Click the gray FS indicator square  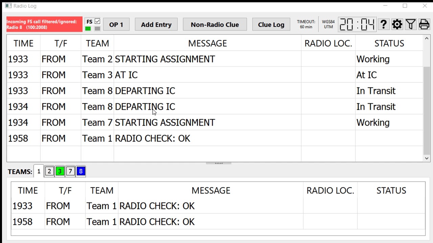coord(97,29)
